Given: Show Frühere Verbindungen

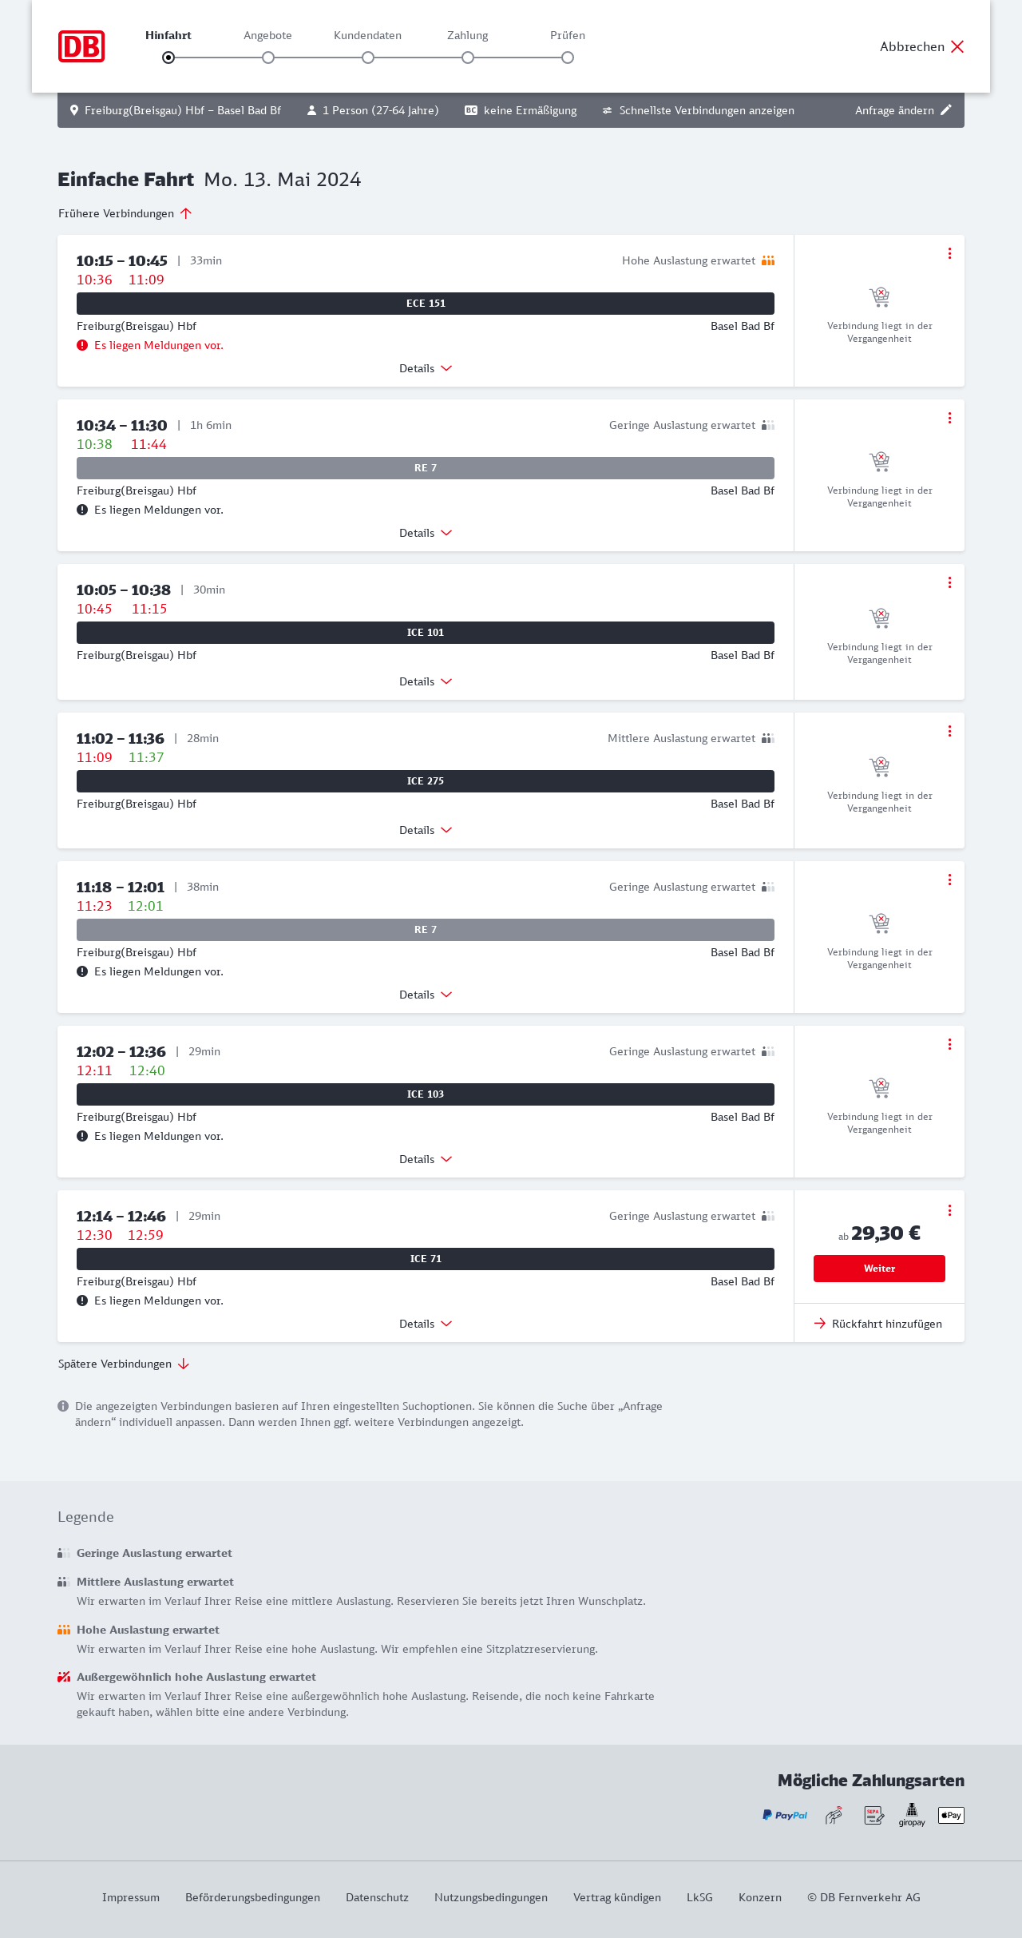Looking at the screenshot, I should coord(125,213).
